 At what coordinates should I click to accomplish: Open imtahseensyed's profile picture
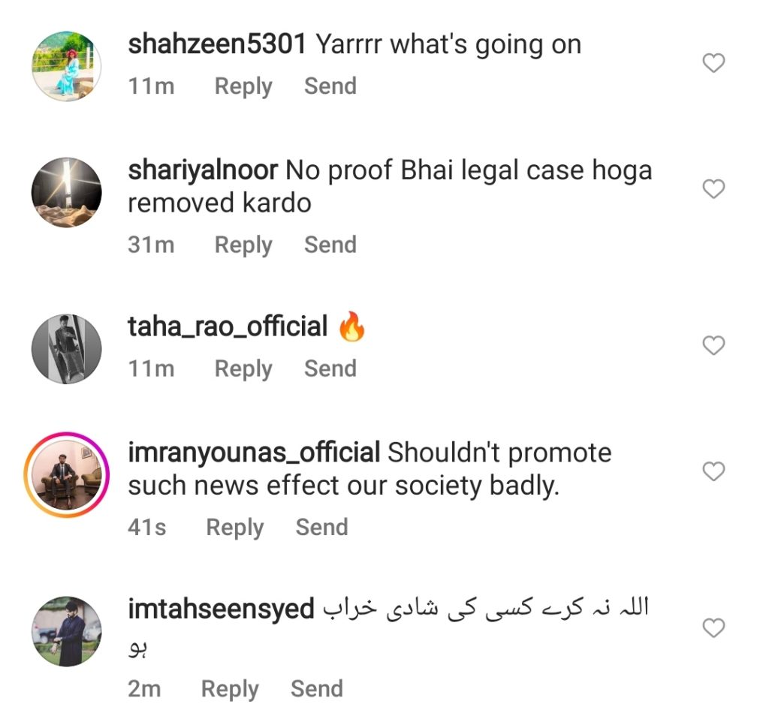[67, 631]
